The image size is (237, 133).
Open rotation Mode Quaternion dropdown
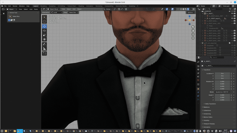click(222, 92)
